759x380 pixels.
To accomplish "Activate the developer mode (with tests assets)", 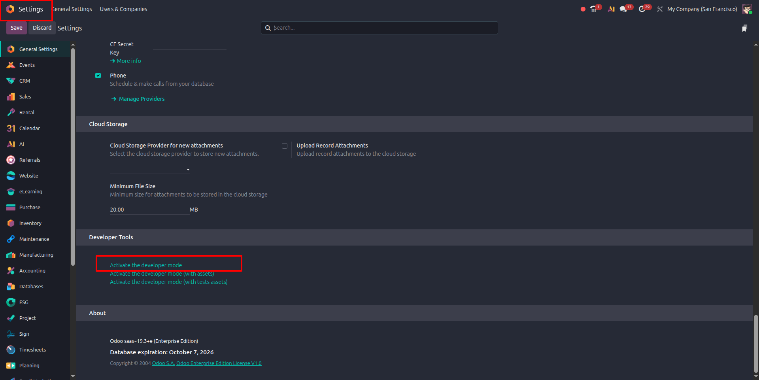I will [x=169, y=282].
